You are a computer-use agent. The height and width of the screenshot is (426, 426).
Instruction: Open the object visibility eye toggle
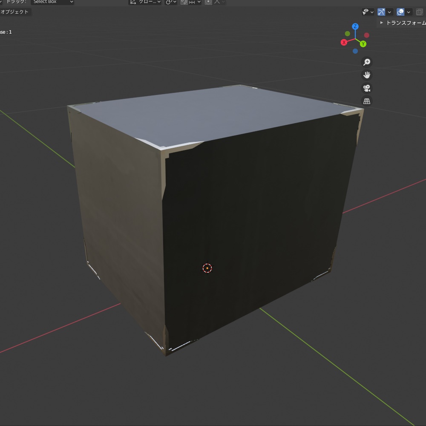(x=365, y=12)
